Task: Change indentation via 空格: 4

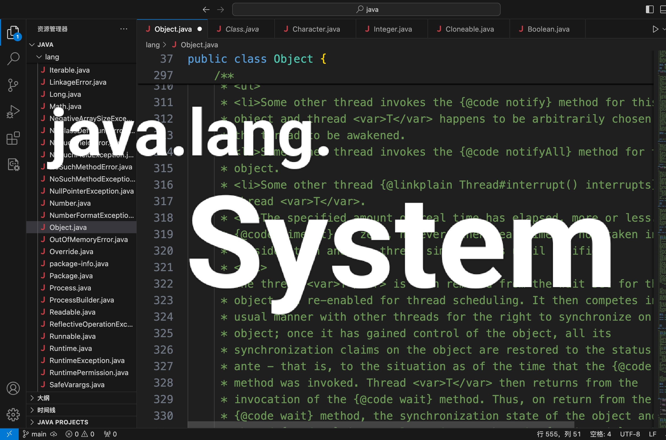Action: pos(600,434)
